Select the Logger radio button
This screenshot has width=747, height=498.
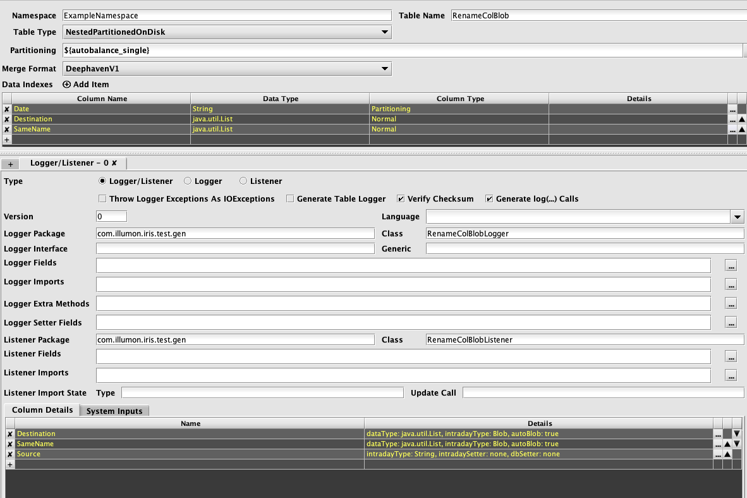(188, 181)
